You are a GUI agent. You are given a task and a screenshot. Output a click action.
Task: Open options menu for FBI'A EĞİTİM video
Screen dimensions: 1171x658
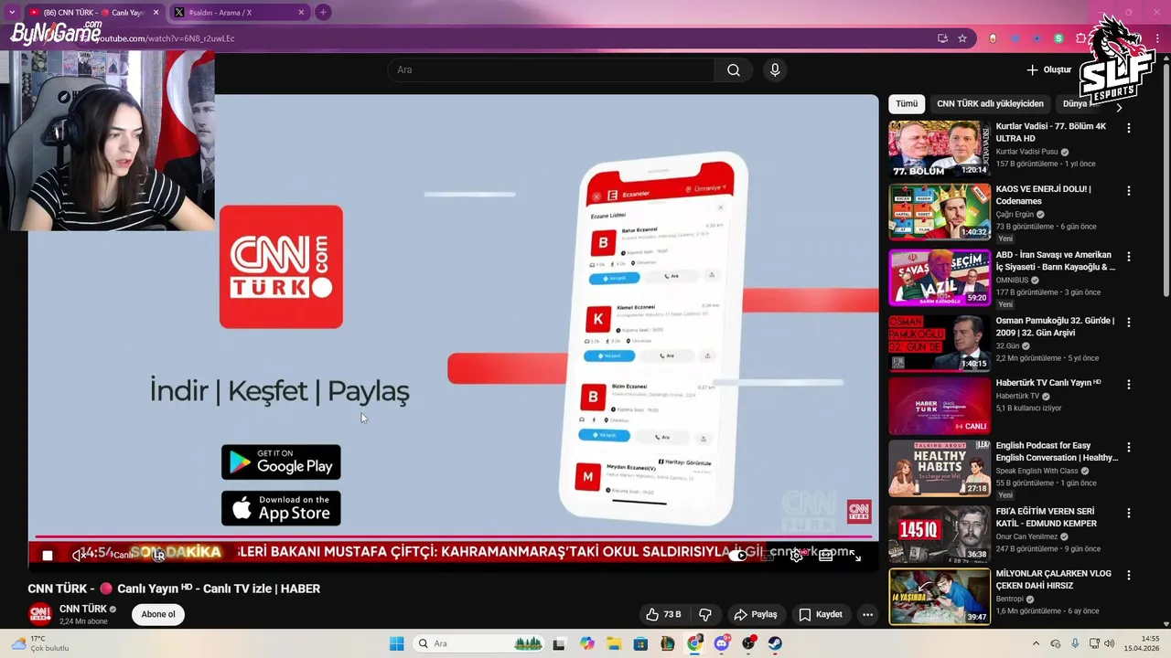coord(1128,514)
